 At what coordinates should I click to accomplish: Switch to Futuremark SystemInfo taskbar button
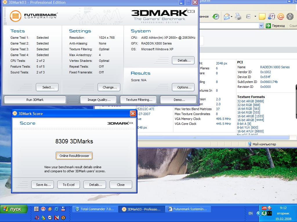coord(188,209)
